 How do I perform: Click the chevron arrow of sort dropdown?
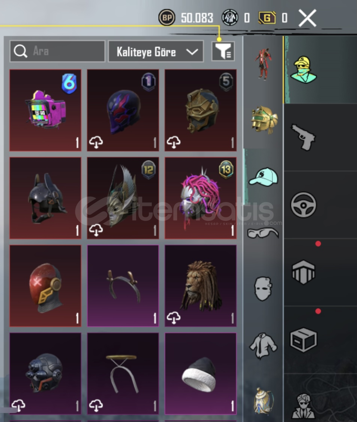[192, 52]
